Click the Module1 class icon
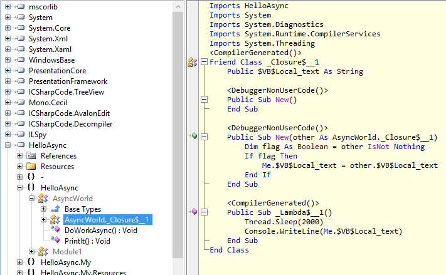 click(x=43, y=251)
